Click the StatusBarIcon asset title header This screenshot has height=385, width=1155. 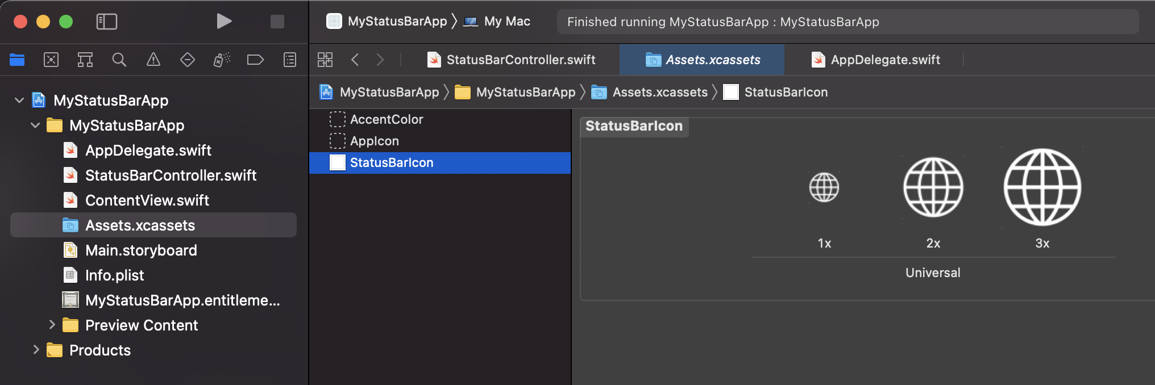634,126
